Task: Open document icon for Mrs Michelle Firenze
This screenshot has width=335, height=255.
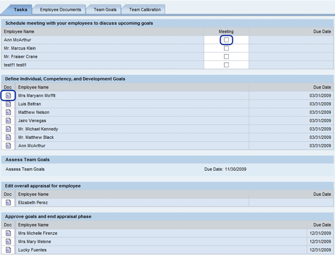Action: click(x=8, y=234)
